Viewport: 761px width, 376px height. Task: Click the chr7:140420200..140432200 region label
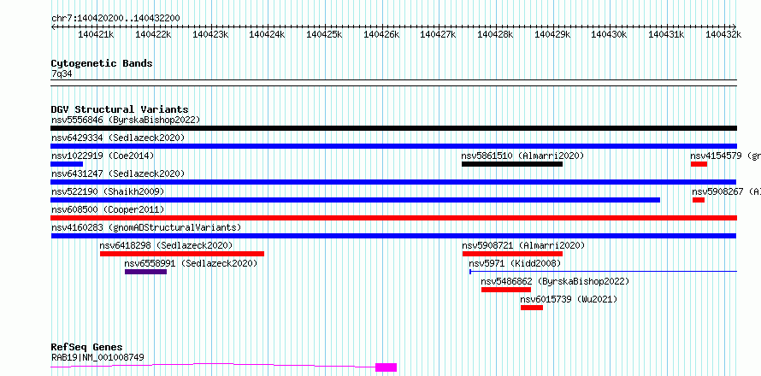pyautogui.click(x=115, y=19)
